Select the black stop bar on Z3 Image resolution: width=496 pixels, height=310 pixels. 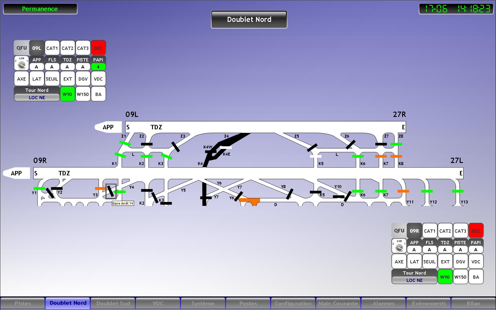[x=175, y=146]
